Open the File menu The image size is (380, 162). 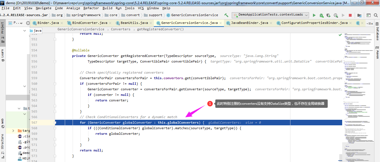click(5, 8)
